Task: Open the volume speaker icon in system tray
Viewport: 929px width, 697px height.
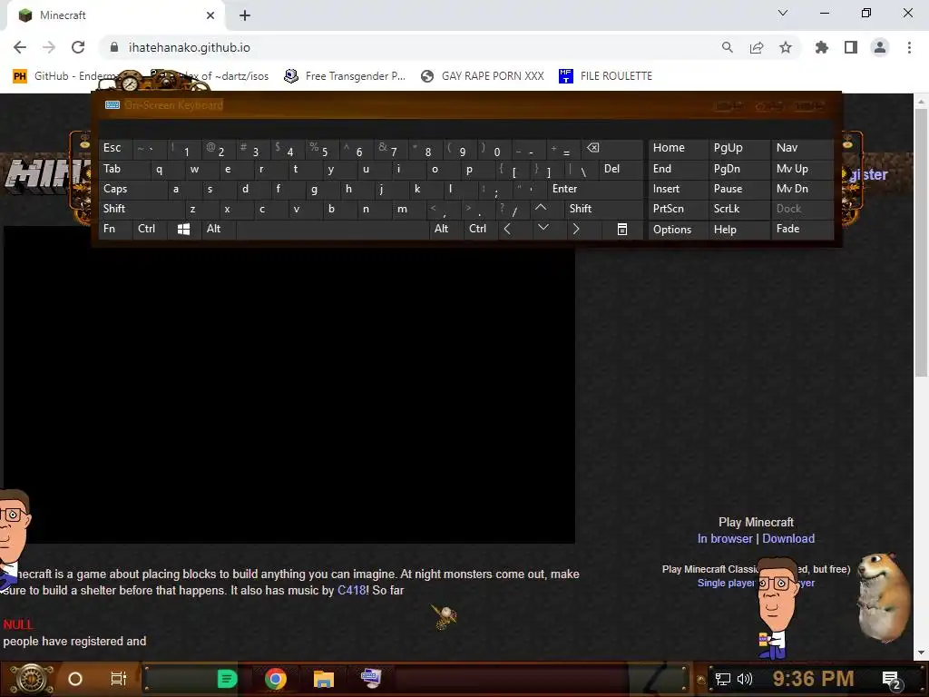Action: click(745, 679)
